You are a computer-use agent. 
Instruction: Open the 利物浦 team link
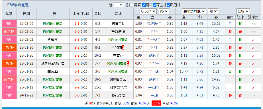tap(117, 48)
